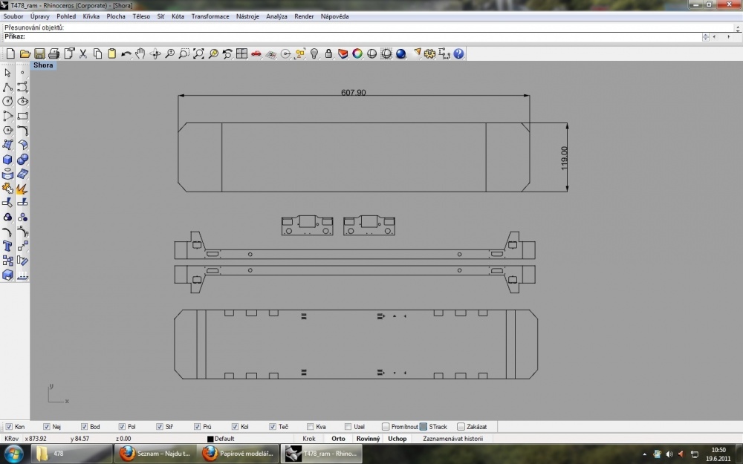Select the circle drawing tool

click(x=7, y=102)
